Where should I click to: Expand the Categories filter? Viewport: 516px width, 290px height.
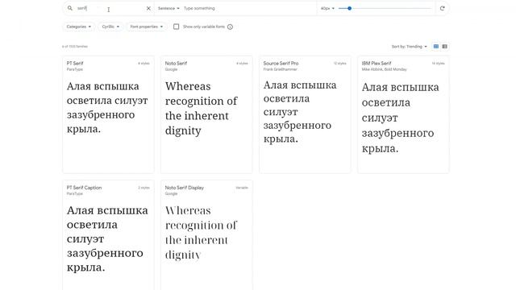pos(79,27)
